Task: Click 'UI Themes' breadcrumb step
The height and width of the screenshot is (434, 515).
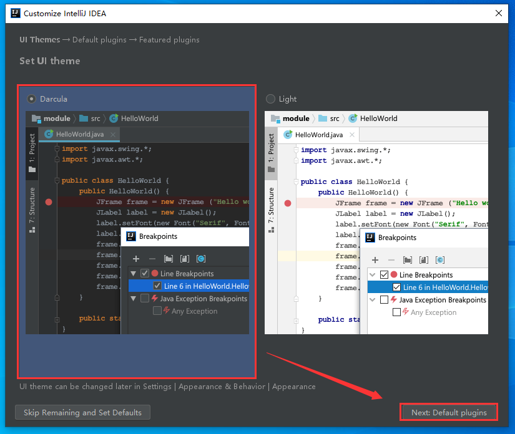Action: [x=40, y=40]
